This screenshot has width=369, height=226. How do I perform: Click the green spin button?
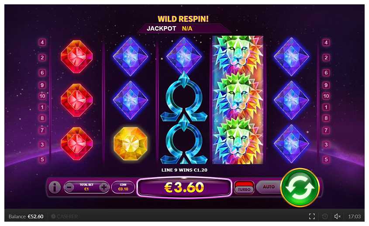click(300, 188)
